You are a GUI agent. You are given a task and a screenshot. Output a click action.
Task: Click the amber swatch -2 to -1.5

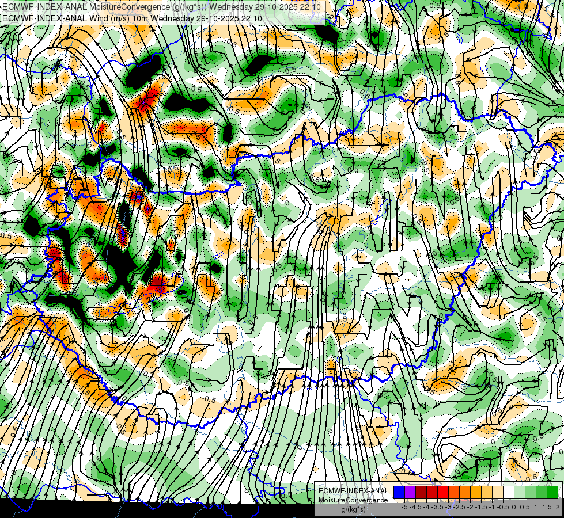point(475,493)
